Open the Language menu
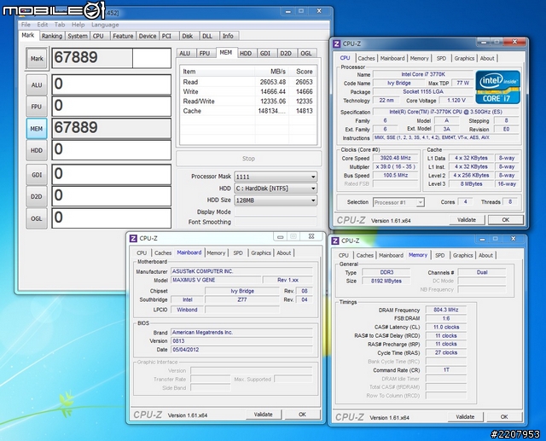 (105, 25)
